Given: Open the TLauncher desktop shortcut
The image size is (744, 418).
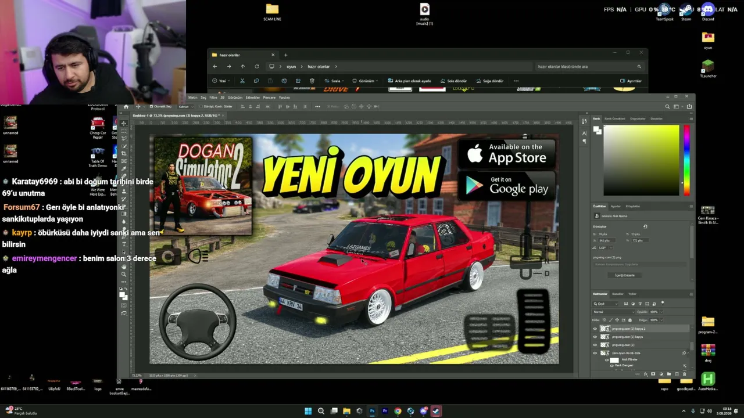Looking at the screenshot, I should pos(708,69).
